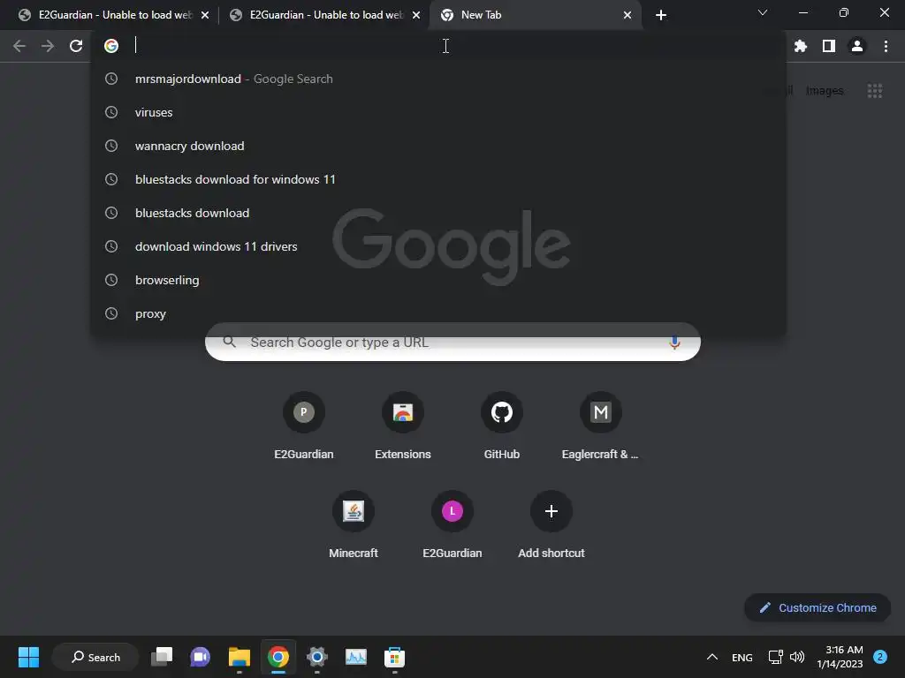Open a new tab with plus button
This screenshot has width=905, height=678.
(661, 15)
